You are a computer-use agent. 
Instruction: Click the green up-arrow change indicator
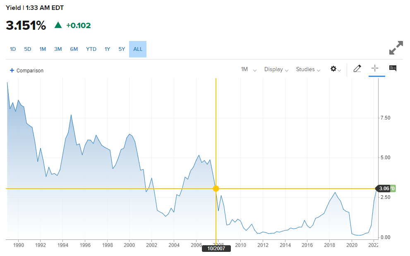[58, 25]
